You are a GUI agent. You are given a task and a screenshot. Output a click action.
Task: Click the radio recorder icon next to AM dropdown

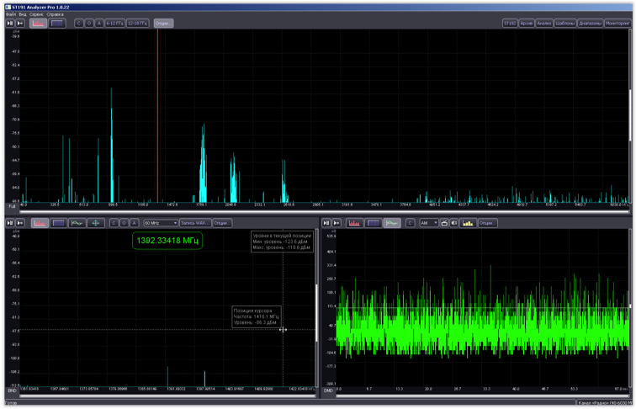pos(444,223)
